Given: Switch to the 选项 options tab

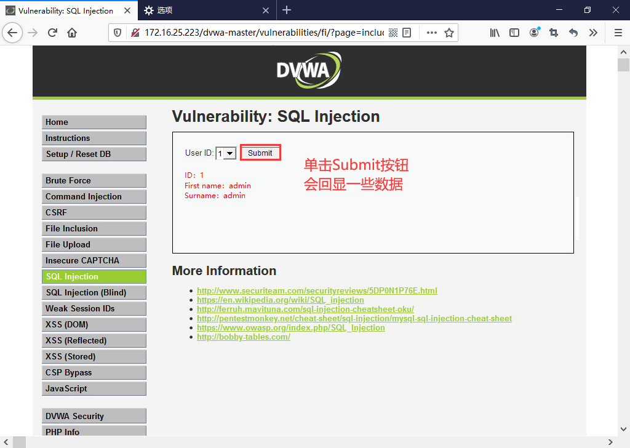Looking at the screenshot, I should (207, 10).
